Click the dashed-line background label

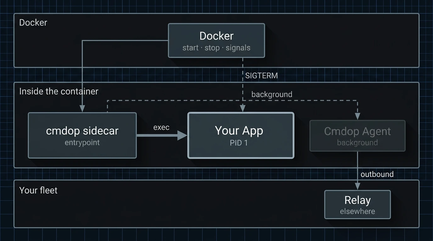[272, 94]
